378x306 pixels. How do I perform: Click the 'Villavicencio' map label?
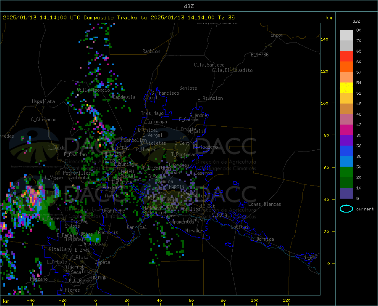pos(93,90)
